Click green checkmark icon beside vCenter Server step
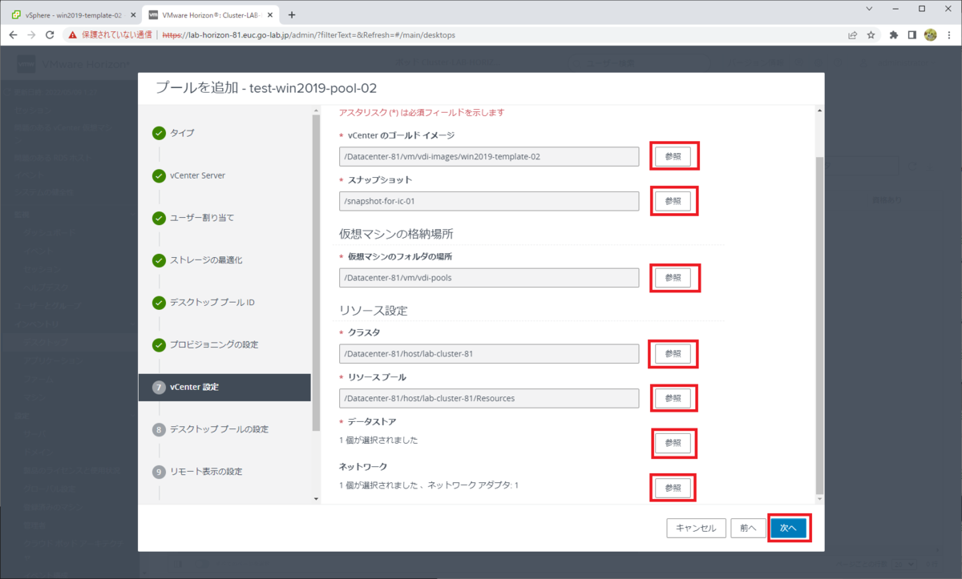Viewport: 962px width, 579px height. coord(159,175)
